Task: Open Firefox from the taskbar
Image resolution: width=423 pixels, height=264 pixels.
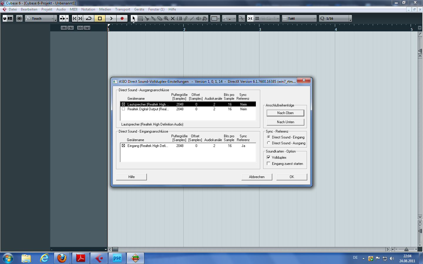Action: [x=62, y=258]
